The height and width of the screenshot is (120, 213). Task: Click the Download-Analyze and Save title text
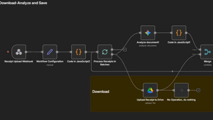pos(23,3)
